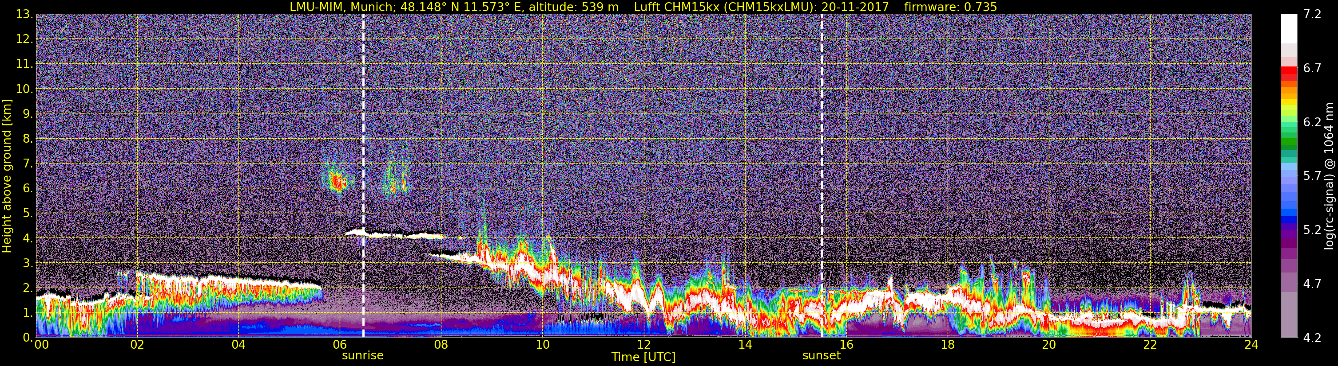Click the plot title with LMU-MIM Munich

point(643,7)
